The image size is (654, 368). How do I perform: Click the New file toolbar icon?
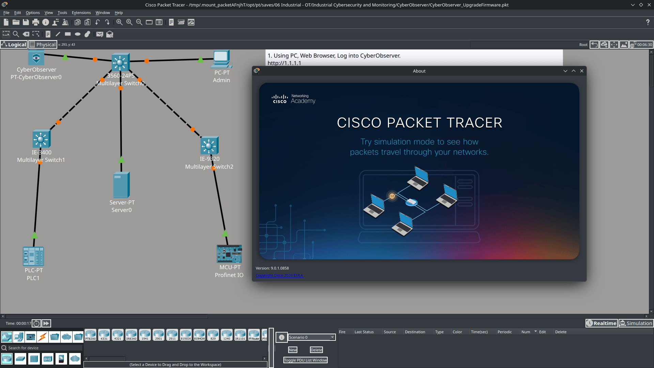click(x=6, y=22)
